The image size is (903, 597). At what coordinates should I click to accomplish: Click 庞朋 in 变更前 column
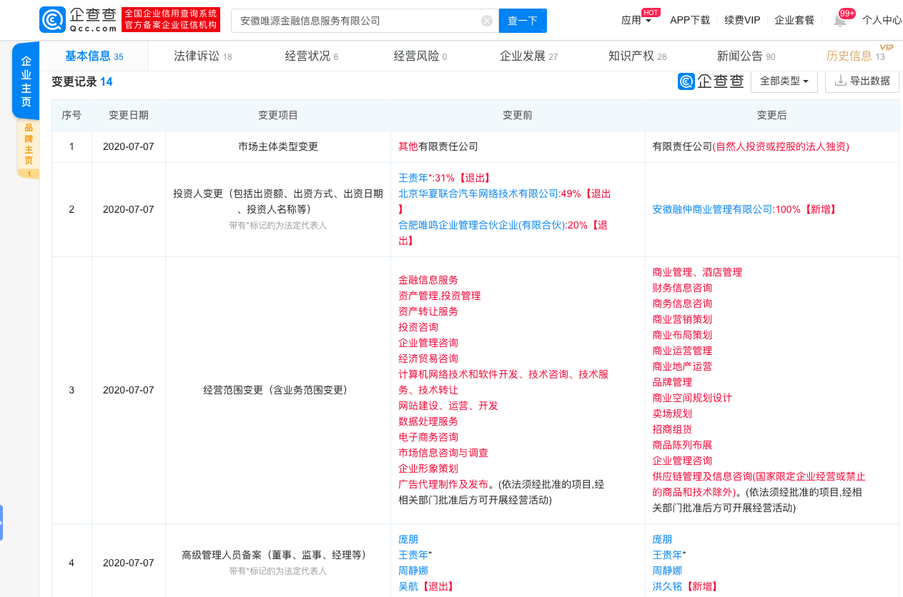[x=408, y=539]
